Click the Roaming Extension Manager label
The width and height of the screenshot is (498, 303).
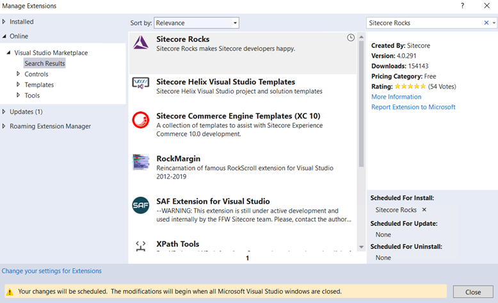pyautogui.click(x=50, y=126)
